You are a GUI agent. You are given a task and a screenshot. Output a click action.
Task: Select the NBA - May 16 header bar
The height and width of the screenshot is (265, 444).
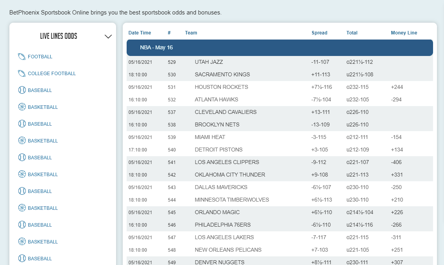[280, 48]
